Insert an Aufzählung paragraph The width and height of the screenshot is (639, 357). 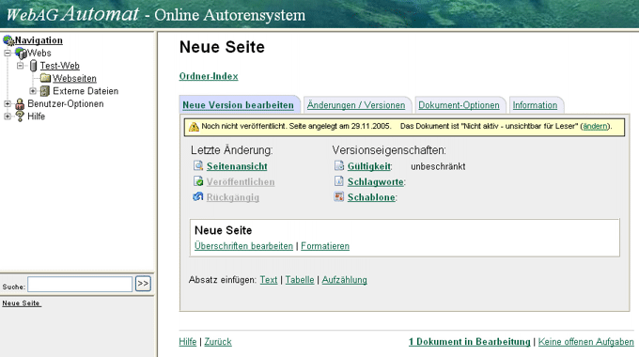click(x=344, y=280)
